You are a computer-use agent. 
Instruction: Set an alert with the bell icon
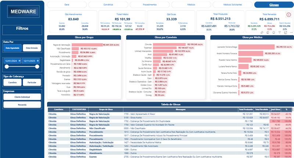tap(274, 32)
